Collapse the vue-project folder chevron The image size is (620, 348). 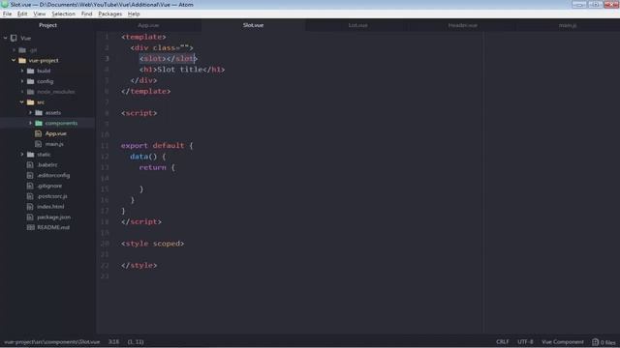coord(14,60)
